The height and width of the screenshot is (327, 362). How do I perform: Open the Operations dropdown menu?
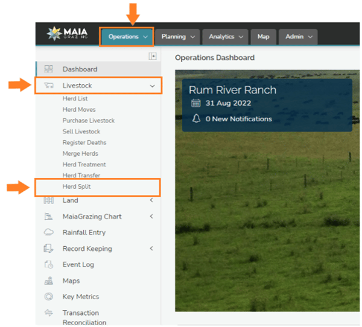tap(127, 37)
